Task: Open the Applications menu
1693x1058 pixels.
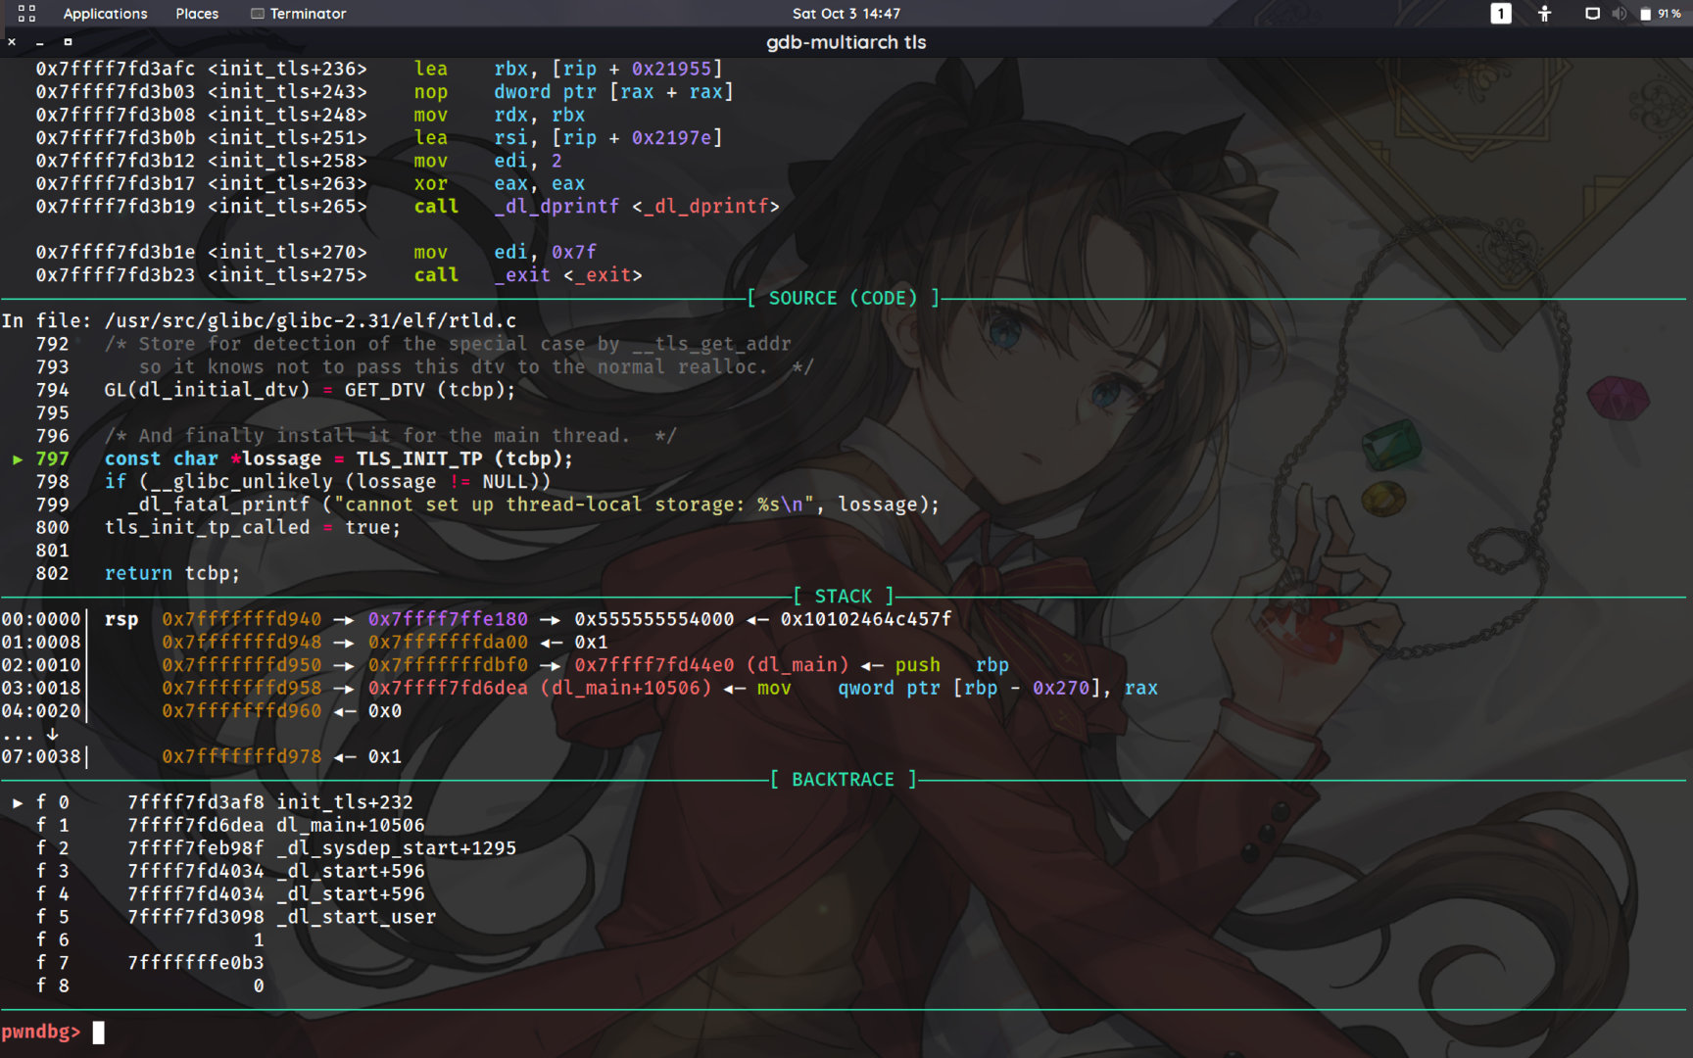Action: [105, 14]
